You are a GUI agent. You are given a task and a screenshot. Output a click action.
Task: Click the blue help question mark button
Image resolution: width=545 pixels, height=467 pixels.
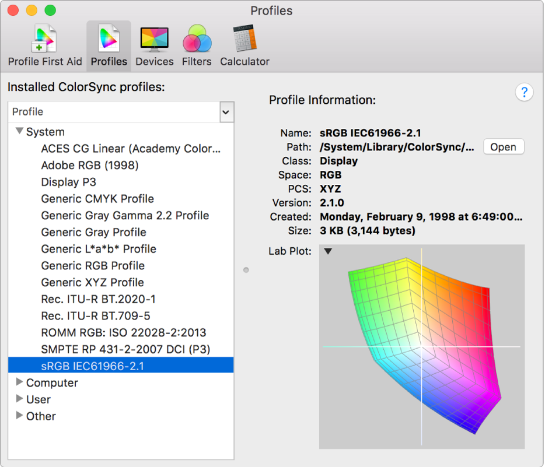click(x=524, y=92)
